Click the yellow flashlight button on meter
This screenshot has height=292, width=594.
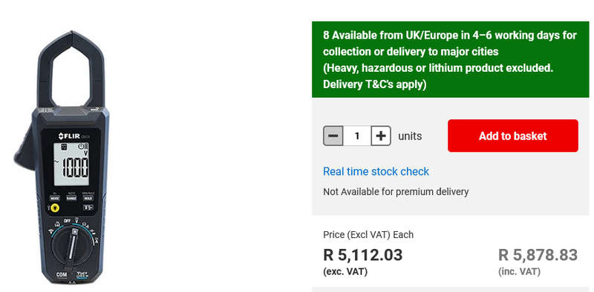(x=54, y=208)
